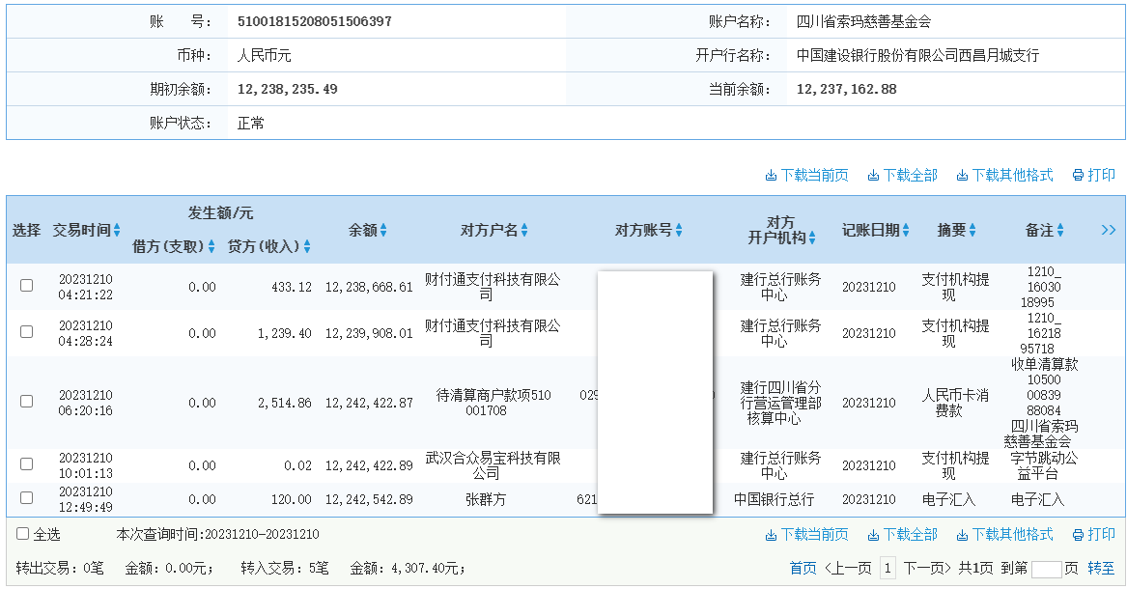Go to 上一页 previous page

point(847,568)
